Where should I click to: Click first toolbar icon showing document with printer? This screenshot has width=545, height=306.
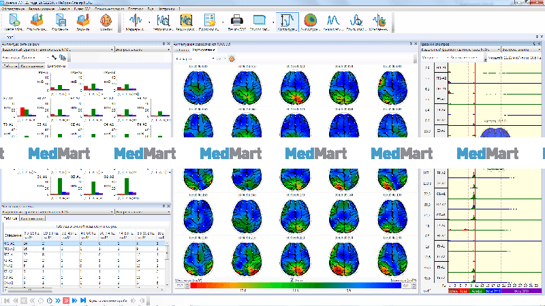pyautogui.click(x=14, y=21)
